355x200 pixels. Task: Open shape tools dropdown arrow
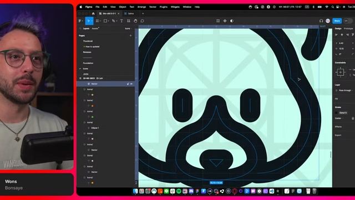pyautogui.click(x=109, y=21)
